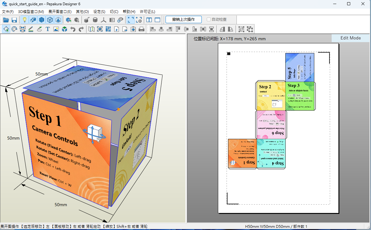Align selected parts to the left

tap(153, 29)
